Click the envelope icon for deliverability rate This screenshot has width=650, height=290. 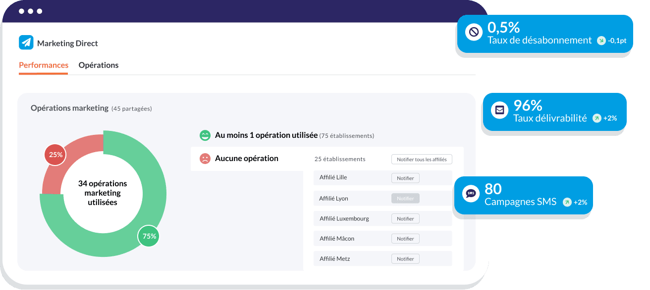(499, 110)
